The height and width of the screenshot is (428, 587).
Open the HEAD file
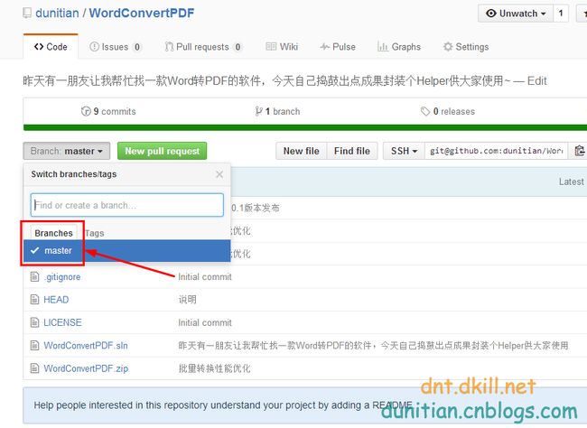point(56,300)
